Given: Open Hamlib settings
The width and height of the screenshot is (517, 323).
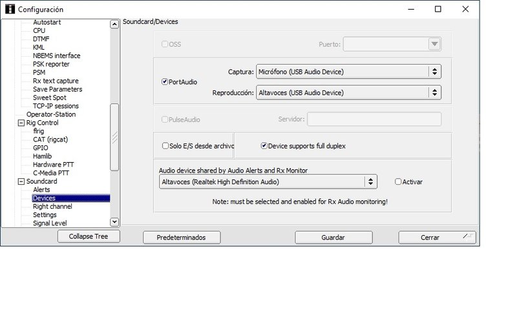Looking at the screenshot, I should pos(42,156).
